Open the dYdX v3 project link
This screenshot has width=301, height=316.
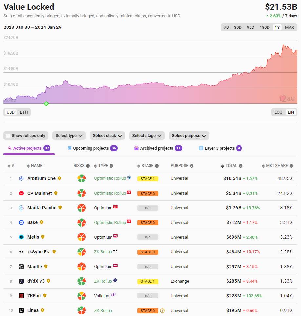click(x=36, y=281)
